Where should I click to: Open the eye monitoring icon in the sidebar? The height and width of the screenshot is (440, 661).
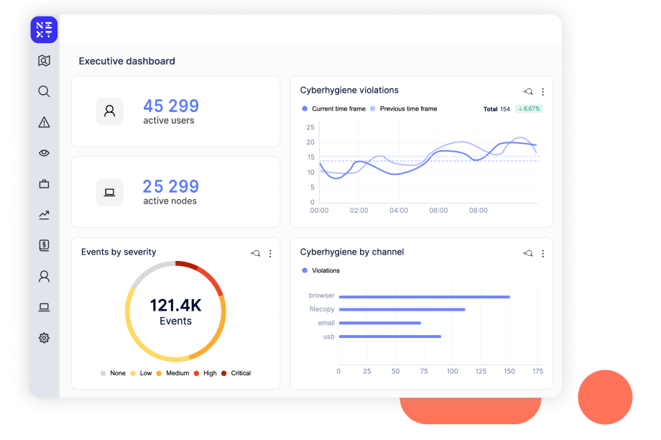point(44,153)
